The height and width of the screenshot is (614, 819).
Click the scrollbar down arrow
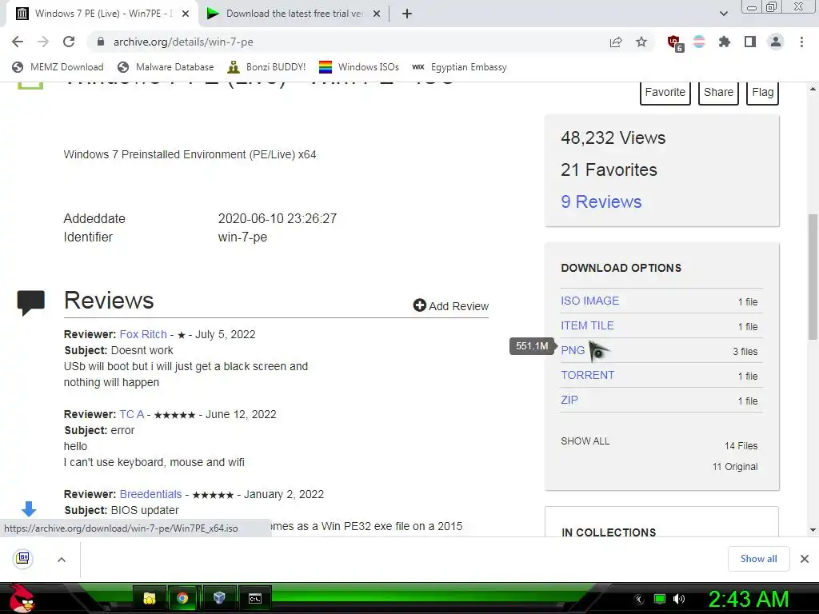tap(813, 530)
